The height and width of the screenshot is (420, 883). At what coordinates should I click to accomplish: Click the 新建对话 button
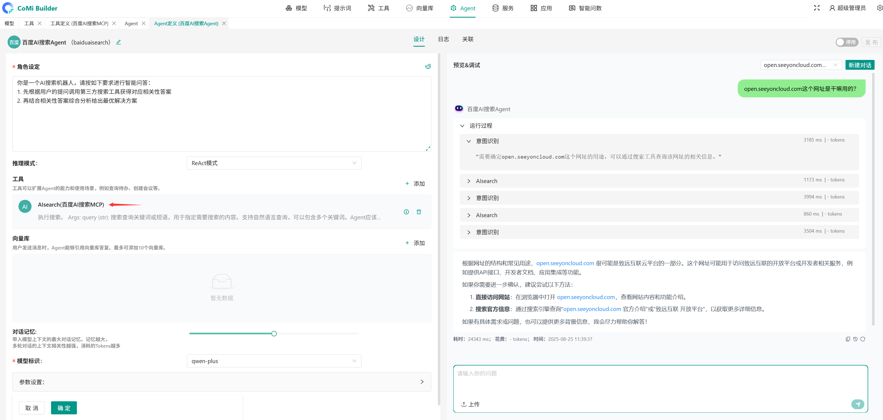[x=859, y=65]
